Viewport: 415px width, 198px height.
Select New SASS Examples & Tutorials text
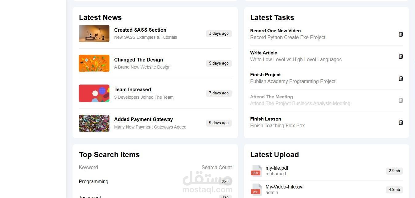(146, 37)
